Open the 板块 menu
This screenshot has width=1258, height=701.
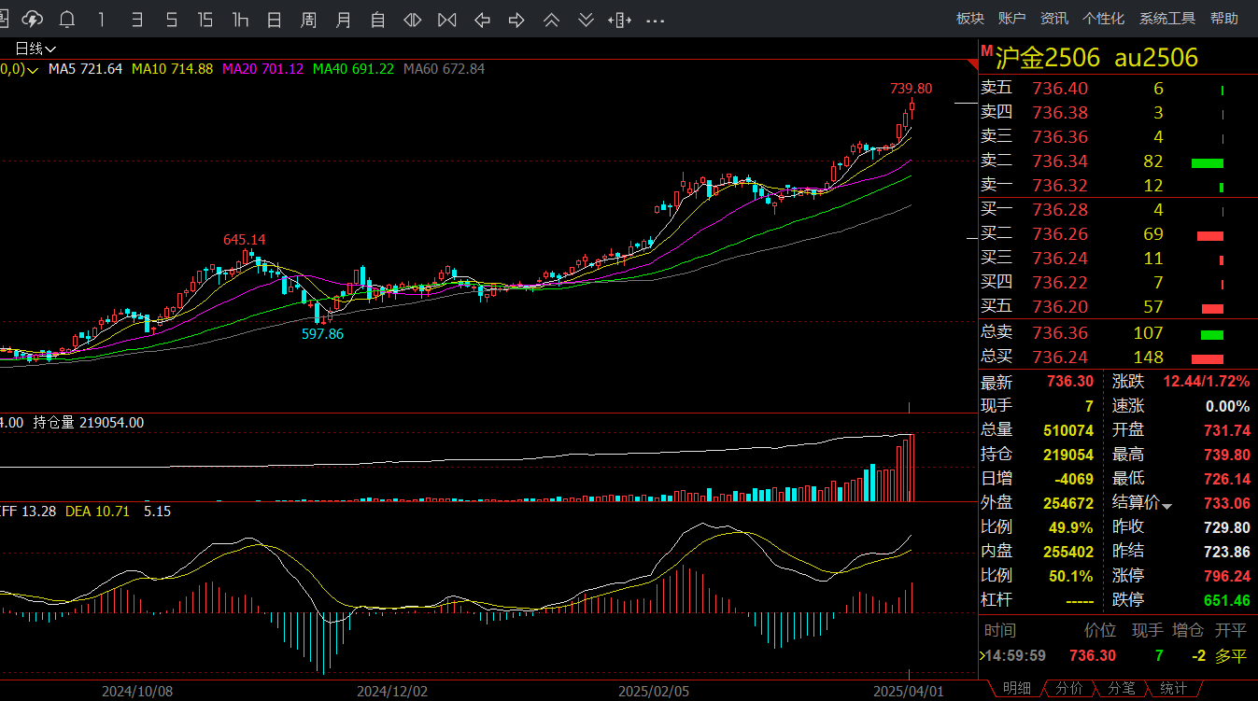click(x=970, y=18)
